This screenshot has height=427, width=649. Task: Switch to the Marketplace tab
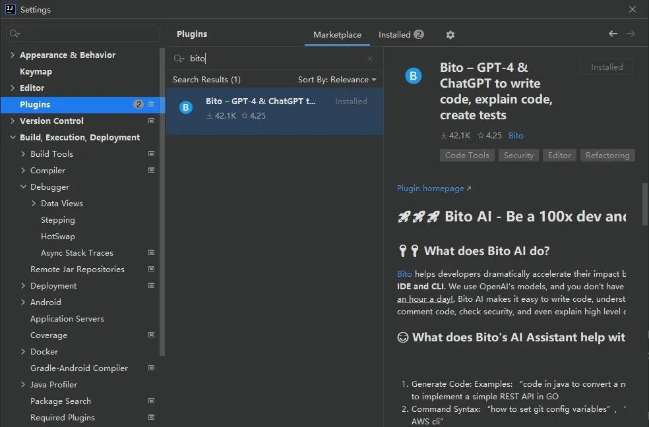point(337,35)
